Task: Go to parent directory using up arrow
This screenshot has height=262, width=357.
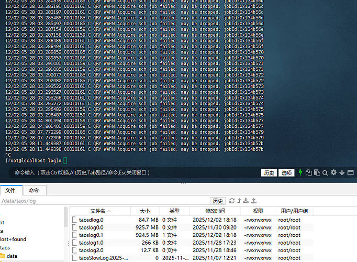Action: coord(239,201)
